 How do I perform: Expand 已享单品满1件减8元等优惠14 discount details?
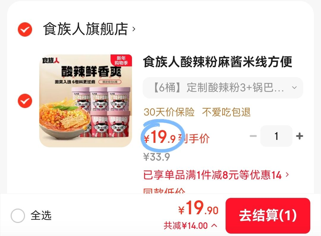pyautogui.click(x=216, y=175)
